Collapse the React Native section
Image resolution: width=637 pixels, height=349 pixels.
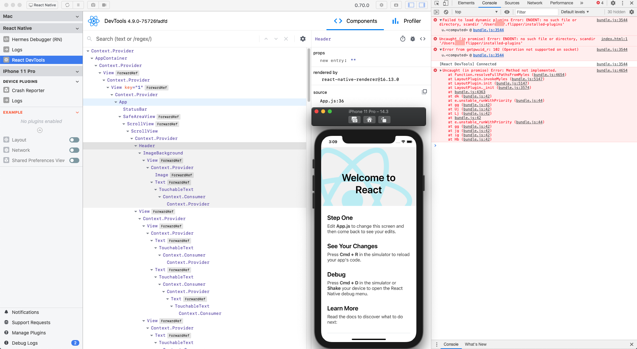pyautogui.click(x=77, y=29)
